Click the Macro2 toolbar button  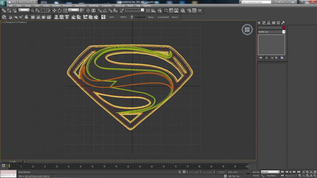pyautogui.click(x=175, y=17)
